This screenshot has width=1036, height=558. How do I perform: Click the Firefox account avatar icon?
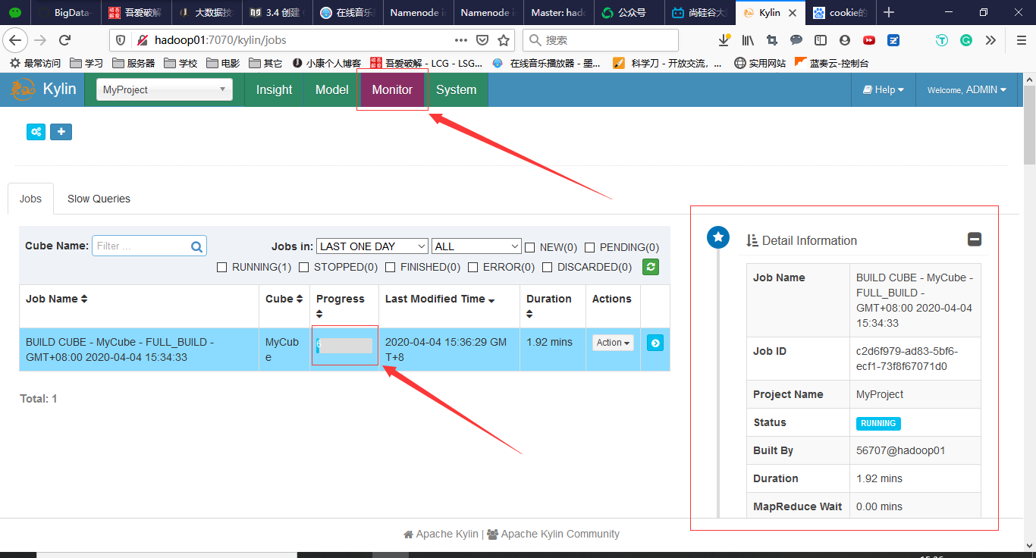click(845, 40)
